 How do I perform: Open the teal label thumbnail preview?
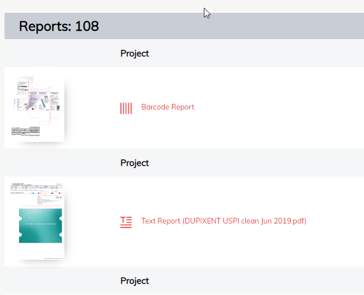pyautogui.click(x=37, y=221)
